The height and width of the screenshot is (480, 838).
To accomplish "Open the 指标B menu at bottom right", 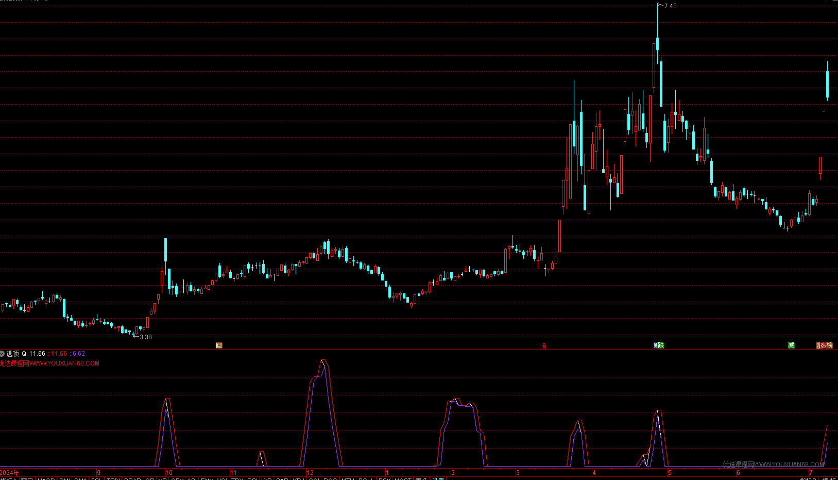I will point(808,479).
